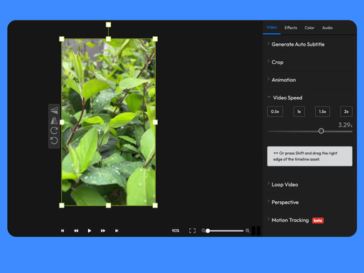This screenshot has height=273, width=364.
Task: Rotate the video counterclockwise
Action: (54, 141)
